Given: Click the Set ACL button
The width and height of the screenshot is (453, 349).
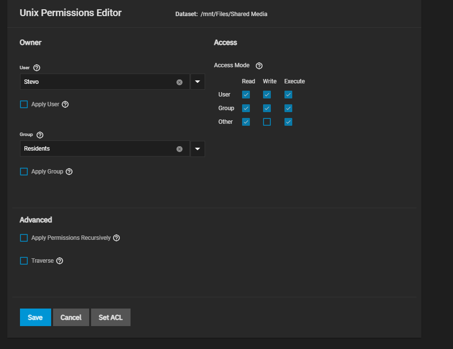Looking at the screenshot, I should [x=111, y=317].
